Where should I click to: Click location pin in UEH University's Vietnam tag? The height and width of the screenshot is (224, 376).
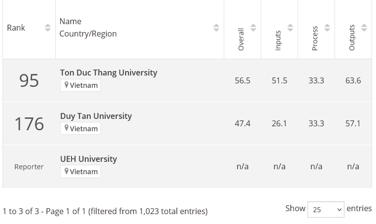(x=67, y=171)
